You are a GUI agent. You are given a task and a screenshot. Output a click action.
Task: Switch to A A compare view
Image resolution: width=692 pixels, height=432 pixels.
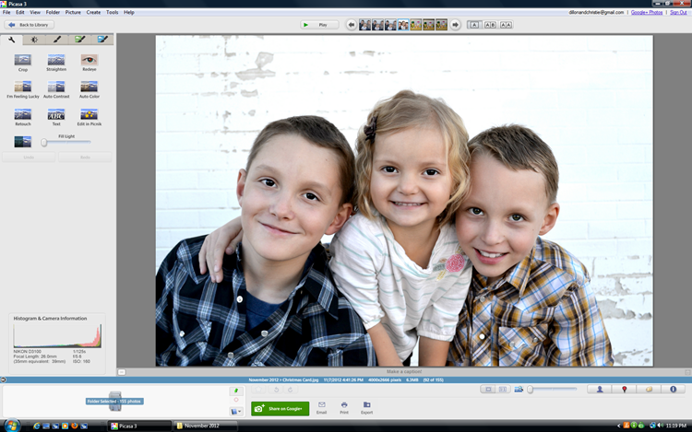[x=506, y=25]
